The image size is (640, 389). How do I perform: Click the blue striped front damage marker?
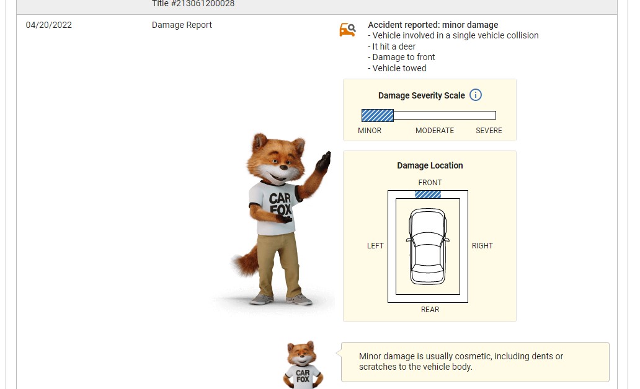coord(428,194)
